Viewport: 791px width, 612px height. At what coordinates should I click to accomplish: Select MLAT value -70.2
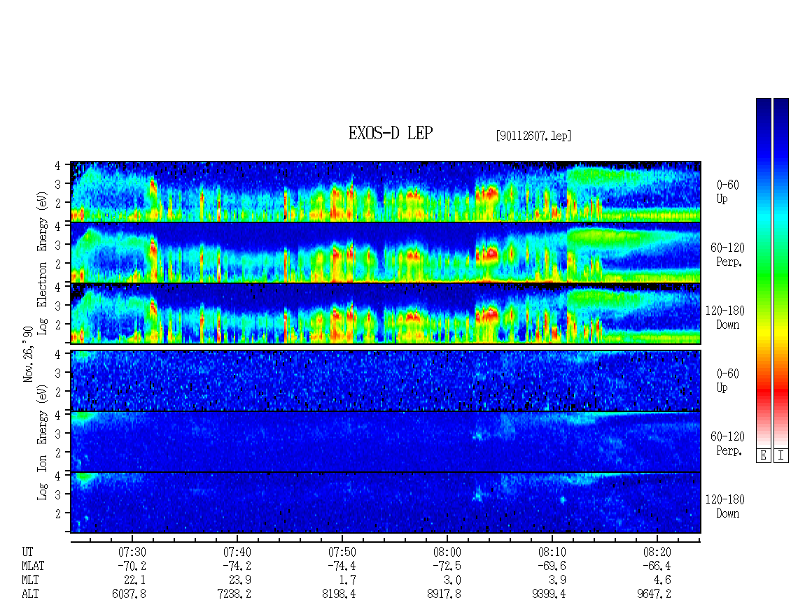[x=132, y=566]
